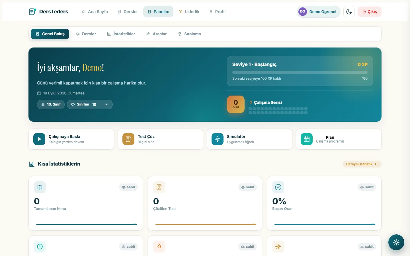
Task: Open the Araçlar tab
Action: [156, 34]
